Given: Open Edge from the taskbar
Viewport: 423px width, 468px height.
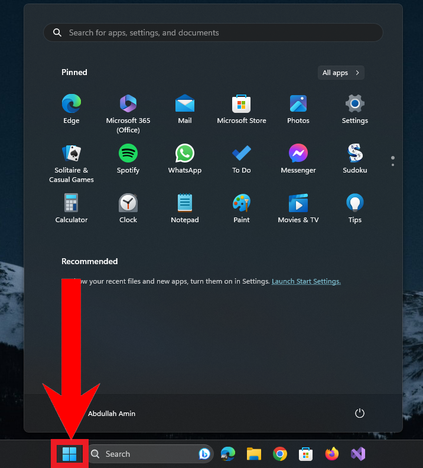Looking at the screenshot, I should 228,454.
